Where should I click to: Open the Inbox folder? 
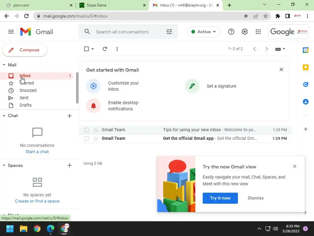pos(37,76)
